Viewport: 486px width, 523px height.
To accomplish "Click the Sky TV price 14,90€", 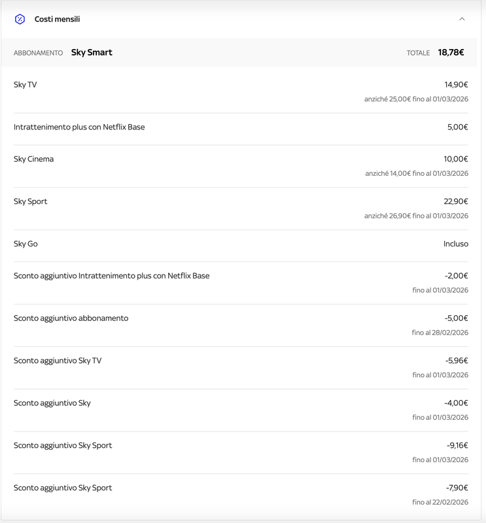I will pyautogui.click(x=456, y=85).
